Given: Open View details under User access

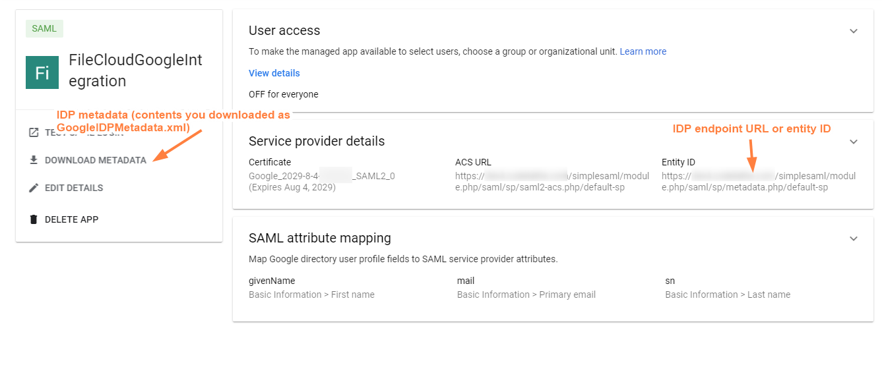Looking at the screenshot, I should pos(274,73).
